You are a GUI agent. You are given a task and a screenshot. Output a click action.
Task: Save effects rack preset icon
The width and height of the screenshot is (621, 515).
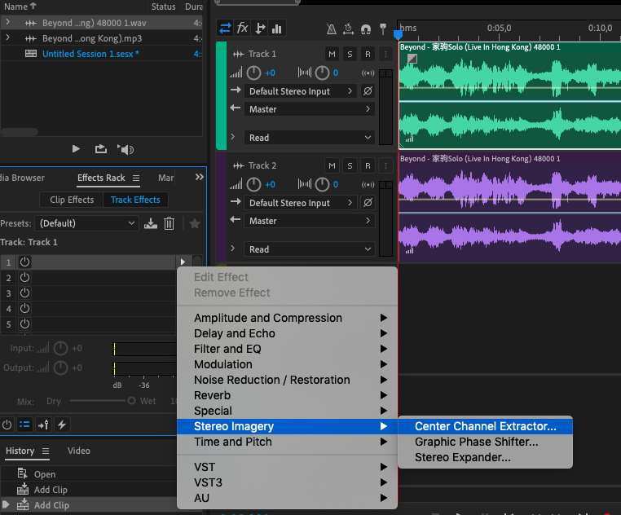(x=151, y=223)
